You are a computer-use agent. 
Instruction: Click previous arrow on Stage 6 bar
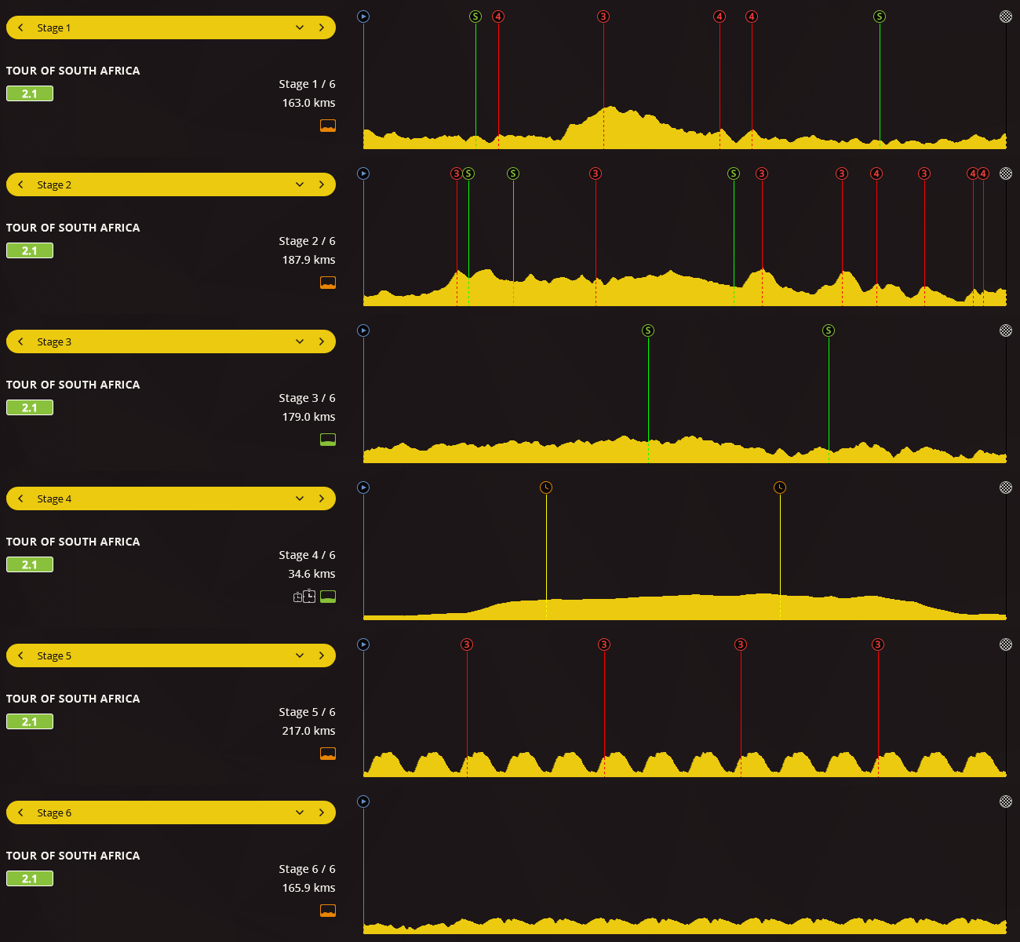coord(20,812)
